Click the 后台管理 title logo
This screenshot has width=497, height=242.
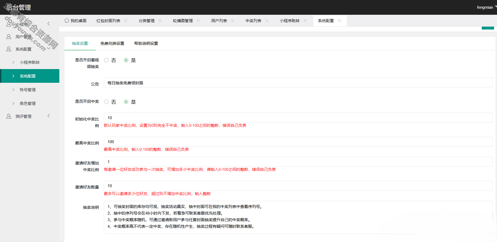(19, 7)
